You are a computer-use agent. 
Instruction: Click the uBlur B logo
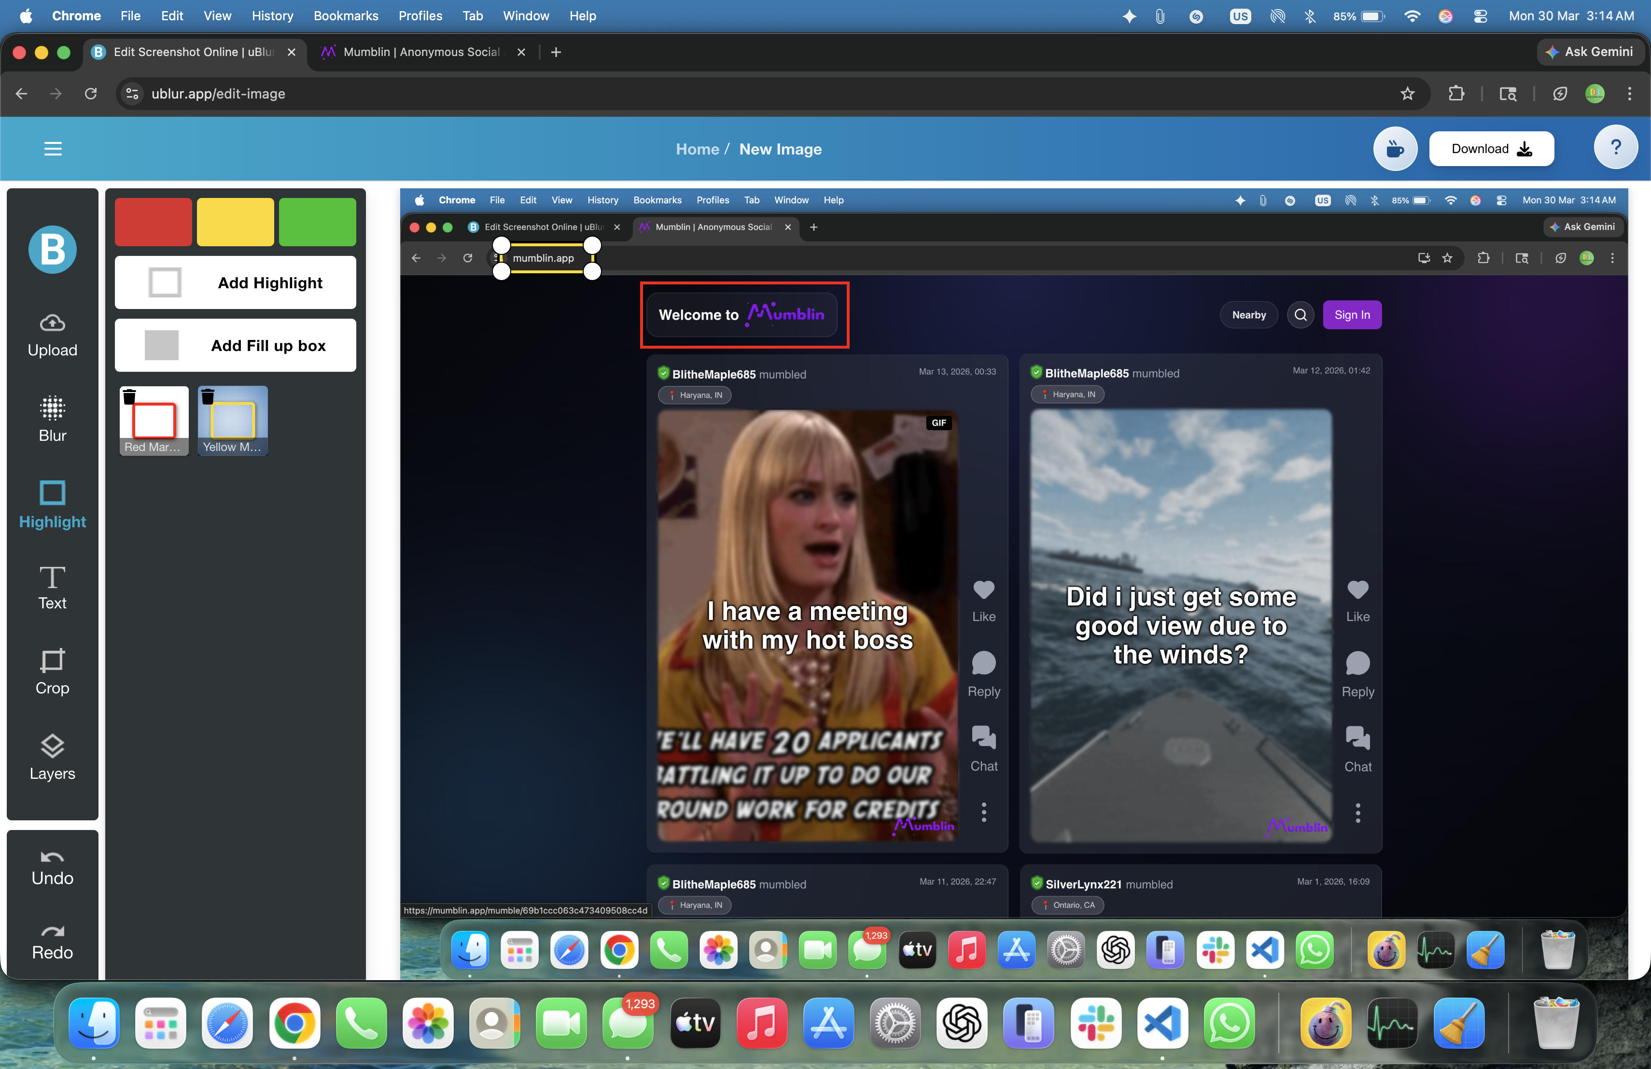52,249
